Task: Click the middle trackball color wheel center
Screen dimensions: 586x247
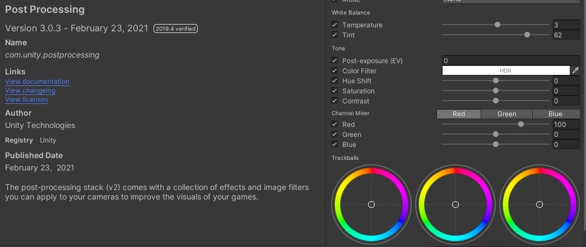Action: pos(455,205)
